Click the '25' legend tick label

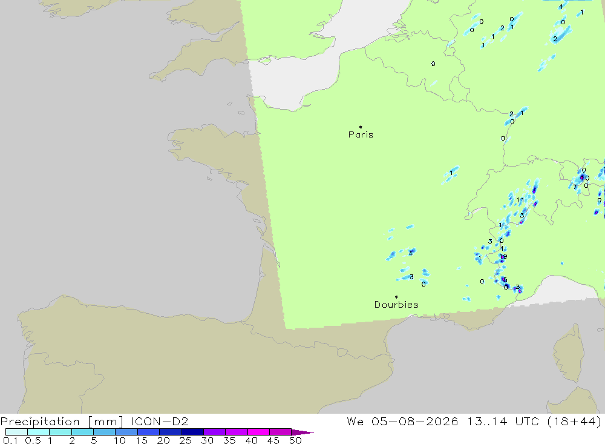[185, 440]
